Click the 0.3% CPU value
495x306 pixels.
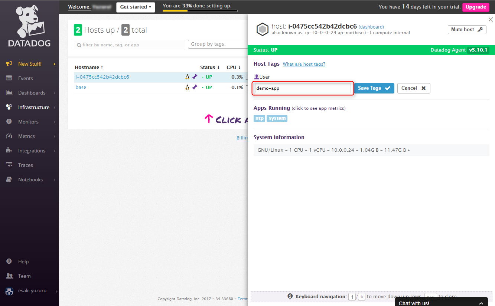coord(237,77)
